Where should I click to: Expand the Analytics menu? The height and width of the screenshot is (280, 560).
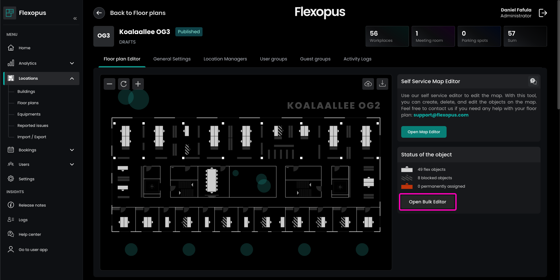point(72,63)
